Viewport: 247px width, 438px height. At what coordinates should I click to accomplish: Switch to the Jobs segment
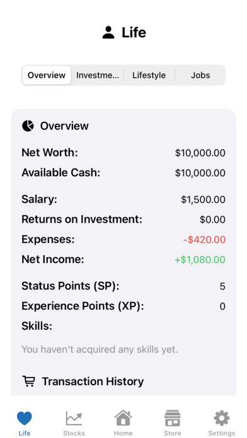click(x=200, y=75)
